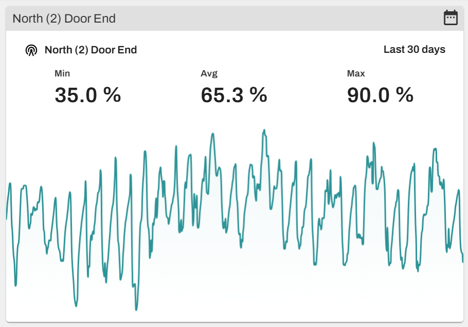Screen dimensions: 468x327
Task: Select the bold North (2) Door End label
Action: pyautogui.click(x=90, y=50)
